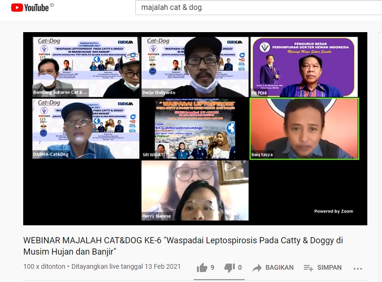Click the BAGIKAN share button
The image size is (382, 282).
point(273,268)
